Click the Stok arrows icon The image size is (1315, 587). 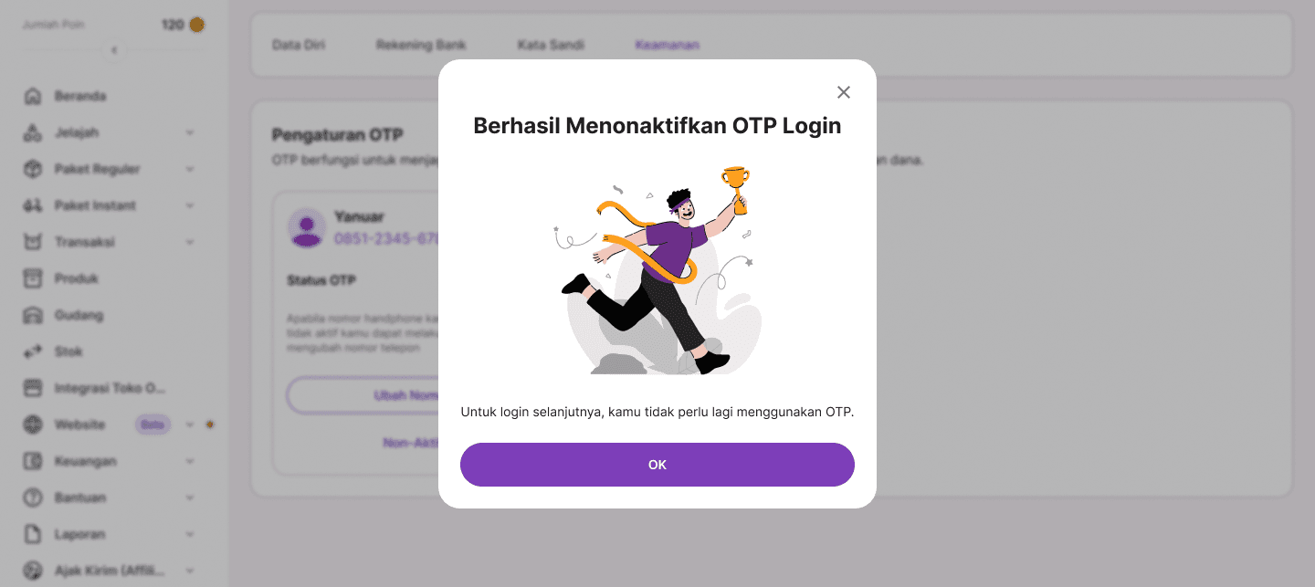click(33, 351)
